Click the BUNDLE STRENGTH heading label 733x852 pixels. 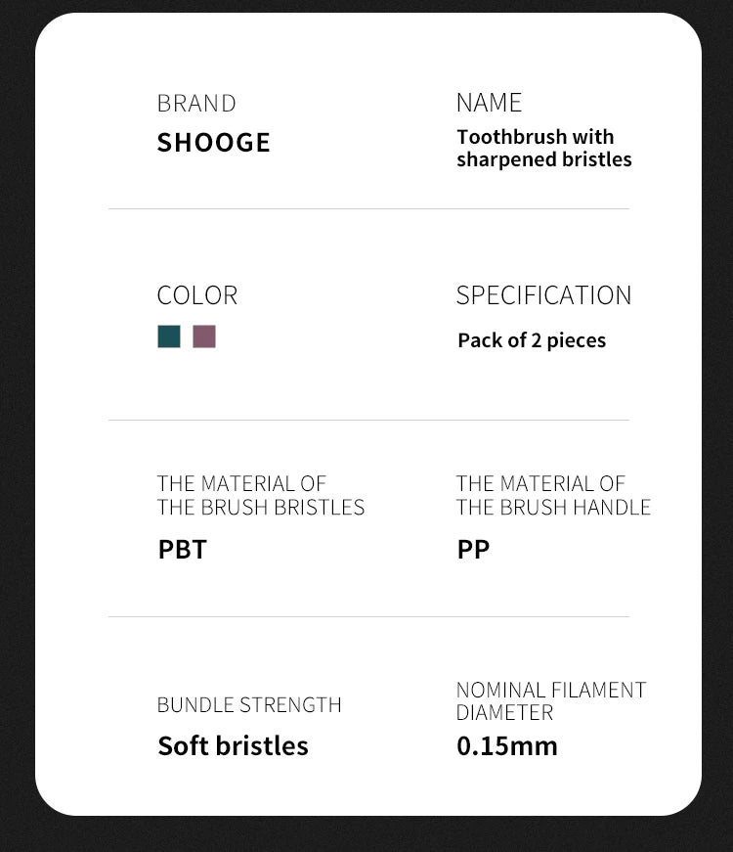(249, 705)
